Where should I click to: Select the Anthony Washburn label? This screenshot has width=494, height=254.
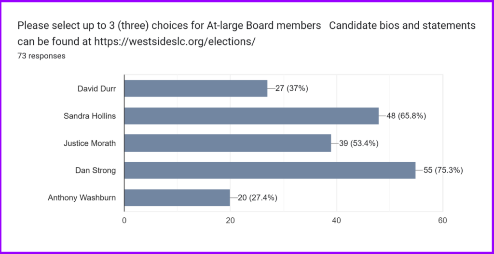(x=82, y=198)
